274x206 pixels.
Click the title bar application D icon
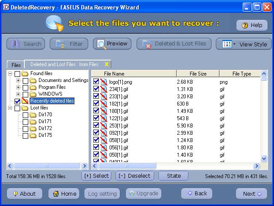pyautogui.click(x=6, y=7)
